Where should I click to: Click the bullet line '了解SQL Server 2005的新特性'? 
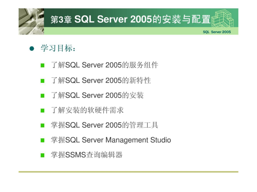[x=101, y=80]
